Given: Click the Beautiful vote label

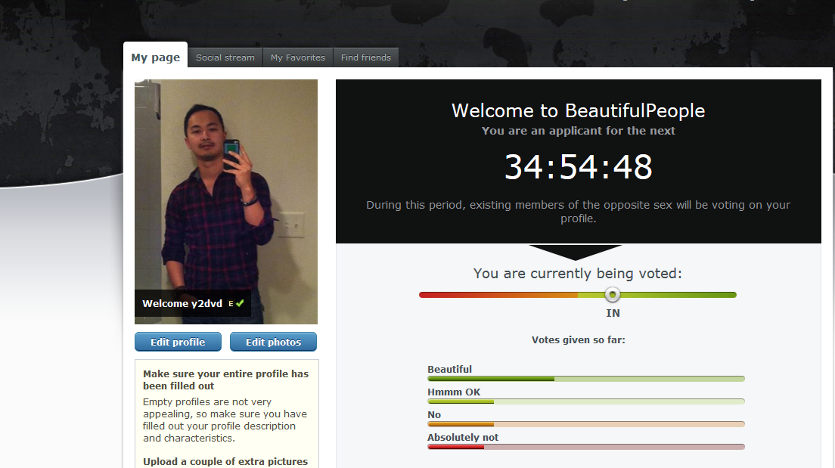Looking at the screenshot, I should [x=449, y=369].
